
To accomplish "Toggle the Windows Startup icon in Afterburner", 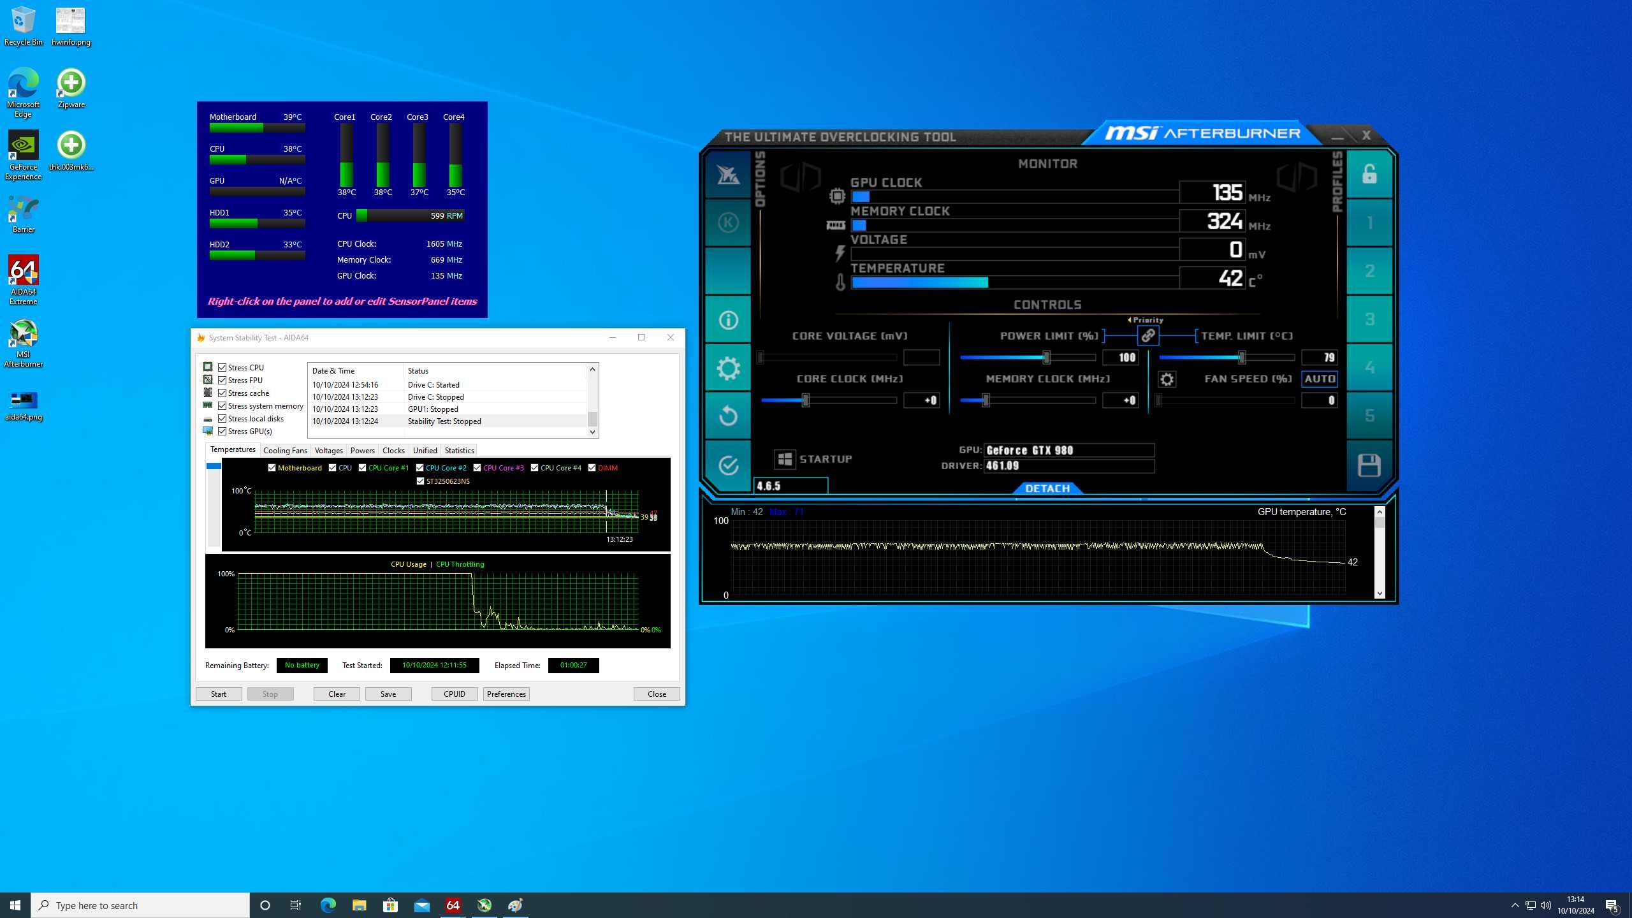I will 785,459.
